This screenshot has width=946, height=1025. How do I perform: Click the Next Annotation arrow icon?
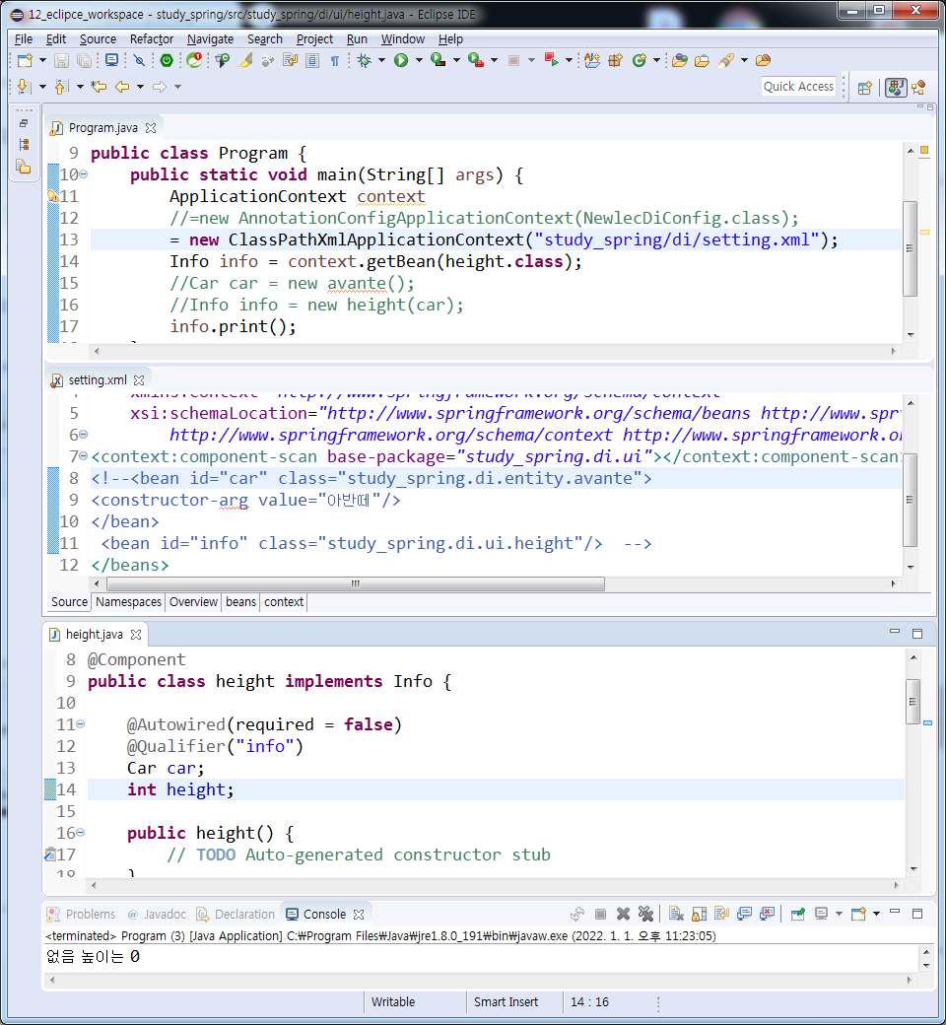(24, 87)
